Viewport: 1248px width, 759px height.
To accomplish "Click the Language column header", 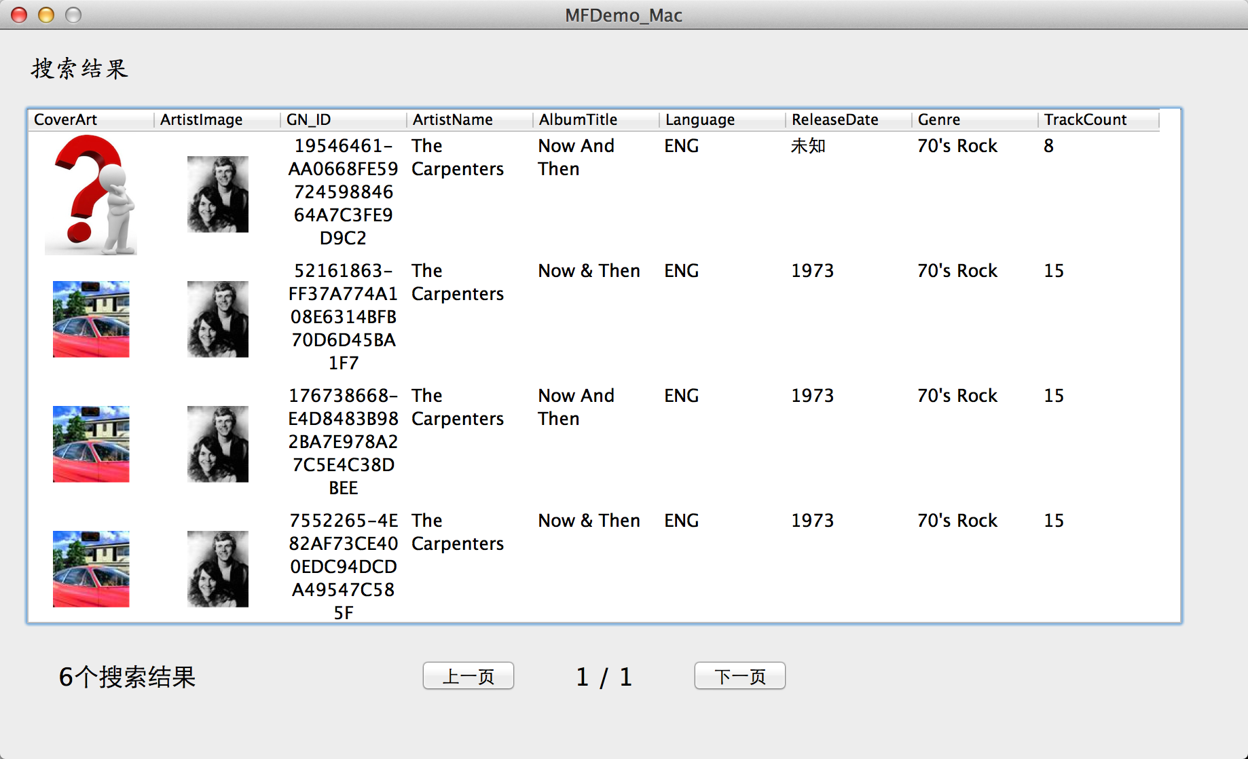I will pos(722,119).
